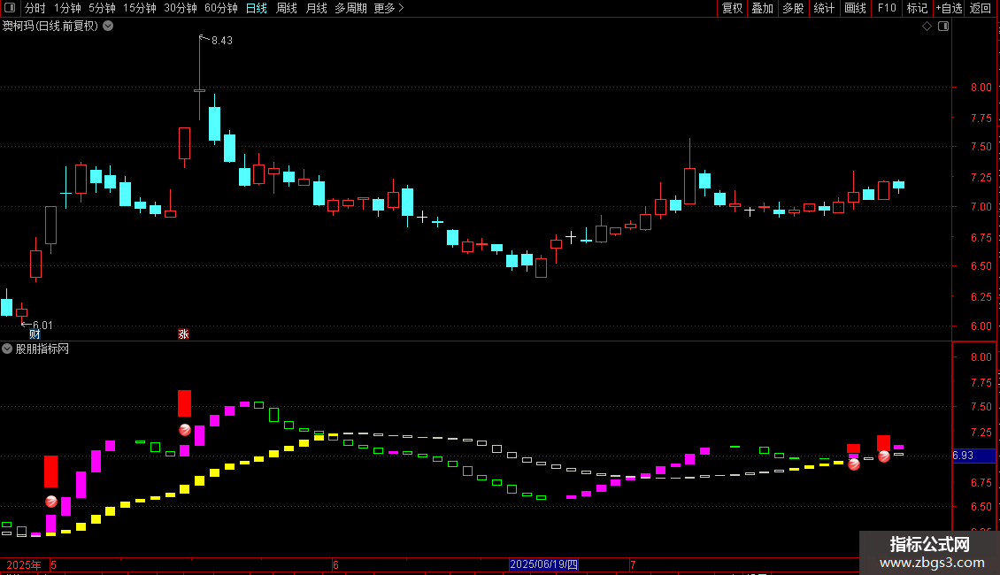
Task: Select the 5分钟 period tab
Action: coord(102,8)
